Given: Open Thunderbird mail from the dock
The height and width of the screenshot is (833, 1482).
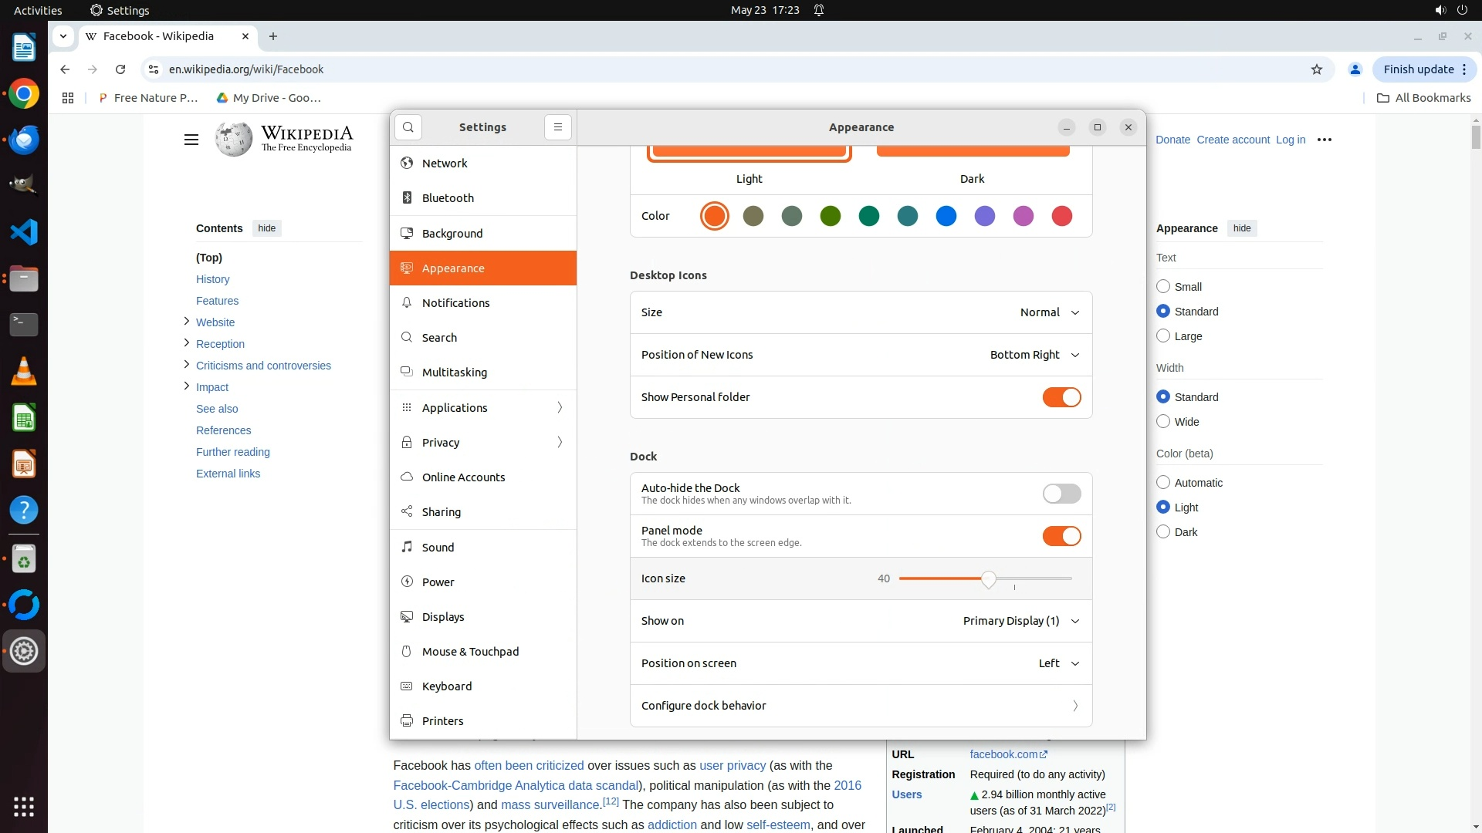Looking at the screenshot, I should tap(24, 140).
